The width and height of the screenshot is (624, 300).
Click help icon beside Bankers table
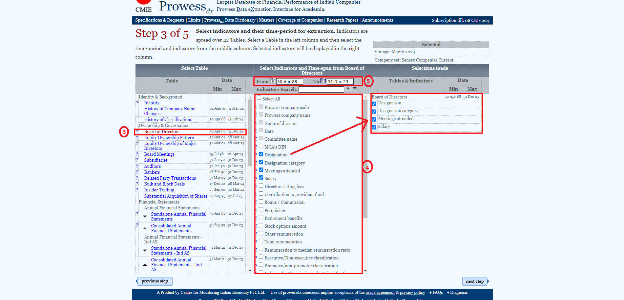pos(137,172)
